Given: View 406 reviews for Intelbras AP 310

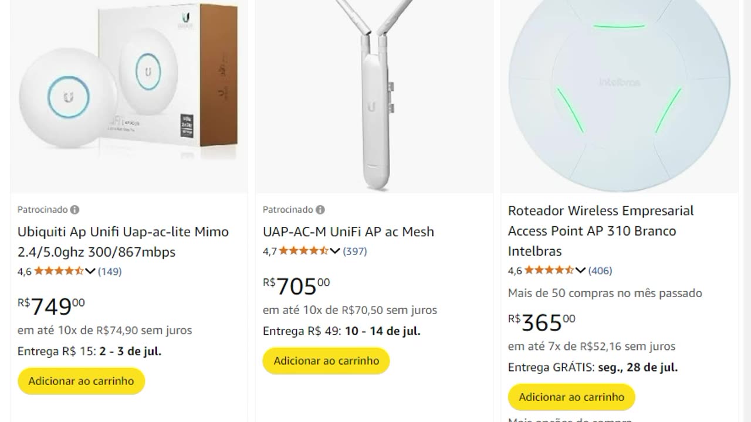Looking at the screenshot, I should click(x=600, y=271).
